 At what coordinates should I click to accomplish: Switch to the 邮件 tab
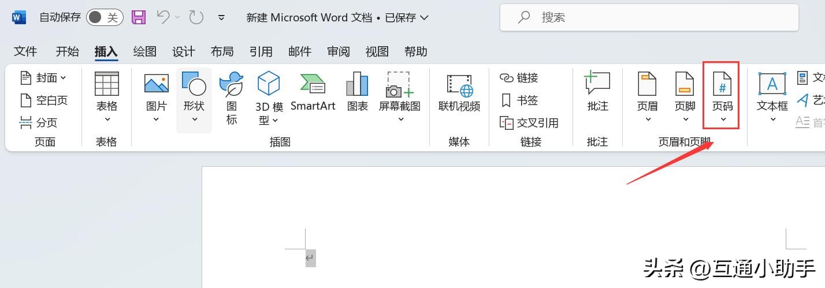(300, 51)
